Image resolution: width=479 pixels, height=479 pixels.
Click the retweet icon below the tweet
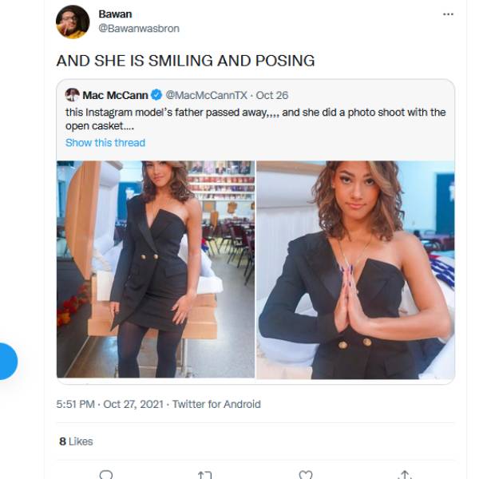click(x=205, y=474)
